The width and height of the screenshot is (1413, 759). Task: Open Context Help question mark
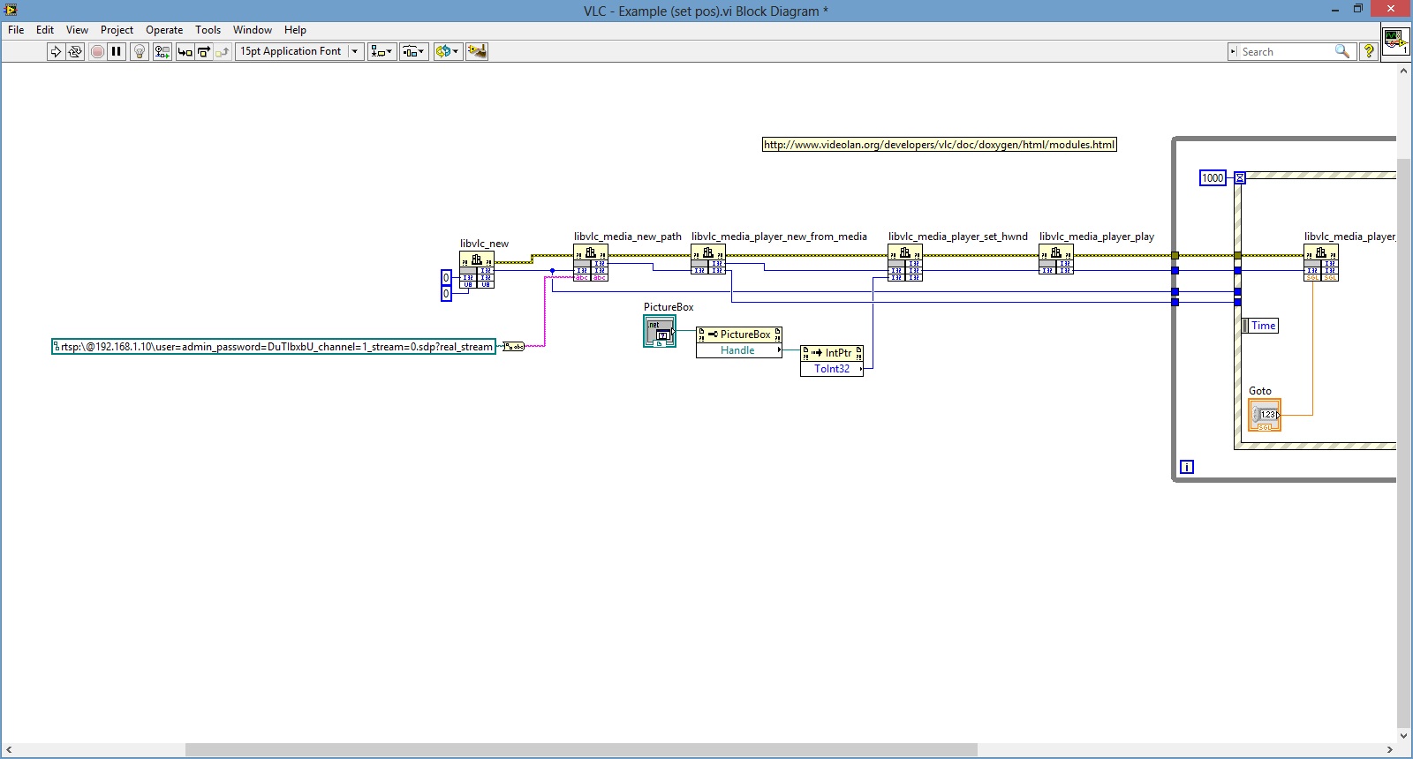pyautogui.click(x=1369, y=52)
